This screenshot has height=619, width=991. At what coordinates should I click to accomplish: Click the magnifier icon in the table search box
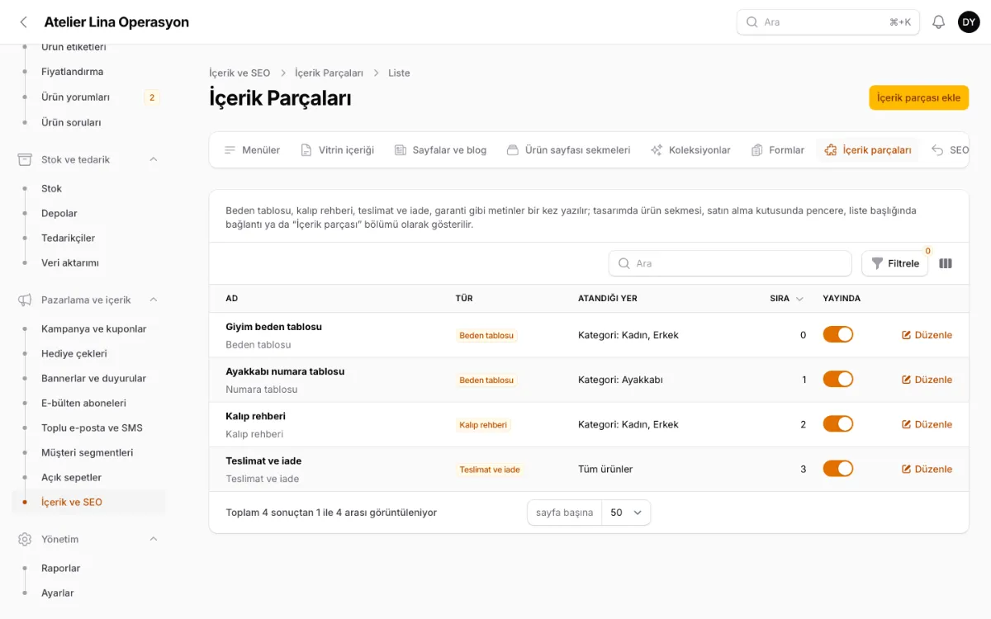pos(624,263)
